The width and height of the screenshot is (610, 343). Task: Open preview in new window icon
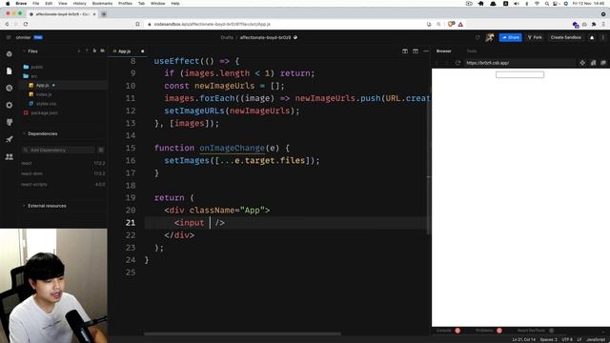click(603, 63)
